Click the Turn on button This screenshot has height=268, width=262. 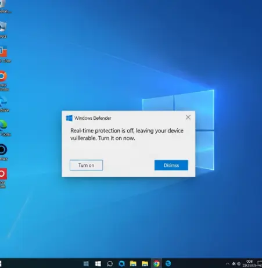86,165
